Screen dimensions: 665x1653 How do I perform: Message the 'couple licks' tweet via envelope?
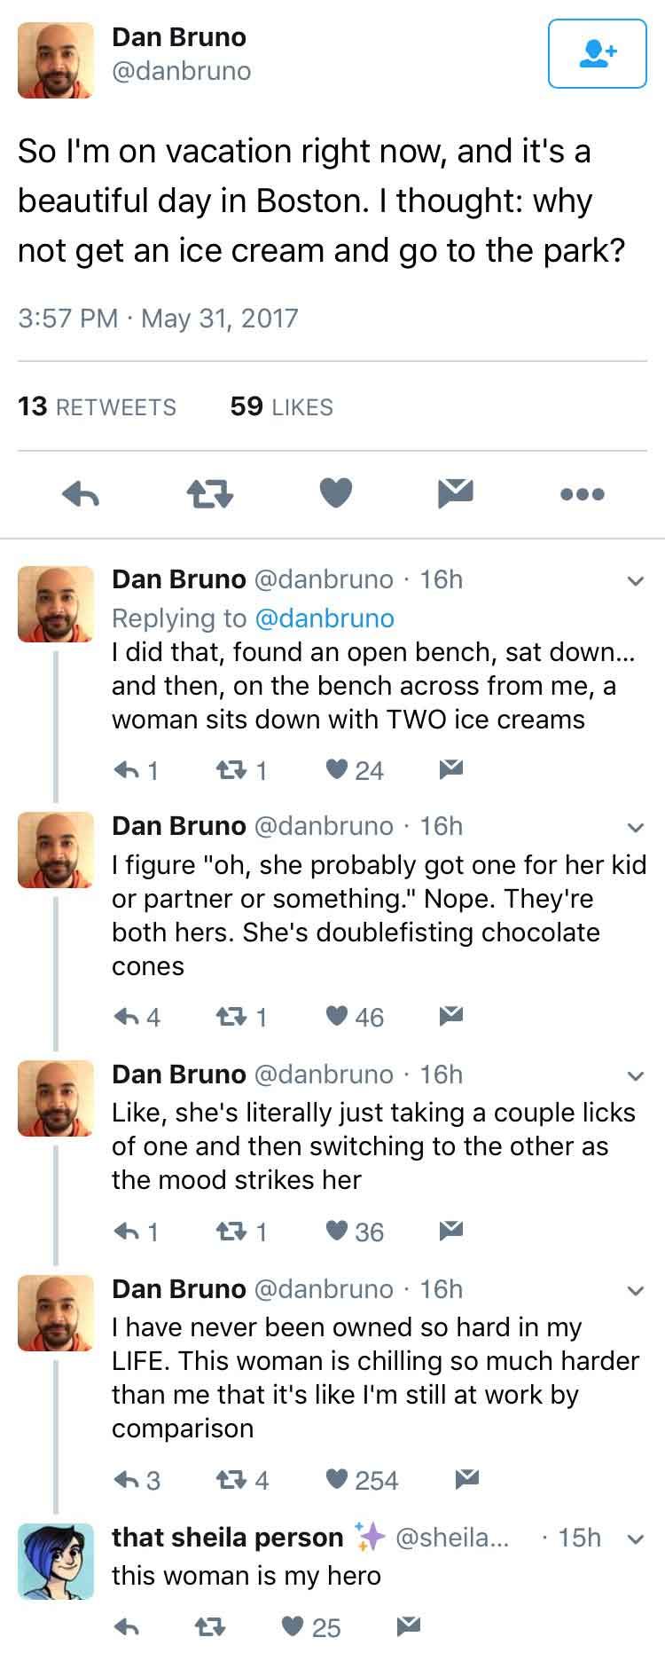451,1231
